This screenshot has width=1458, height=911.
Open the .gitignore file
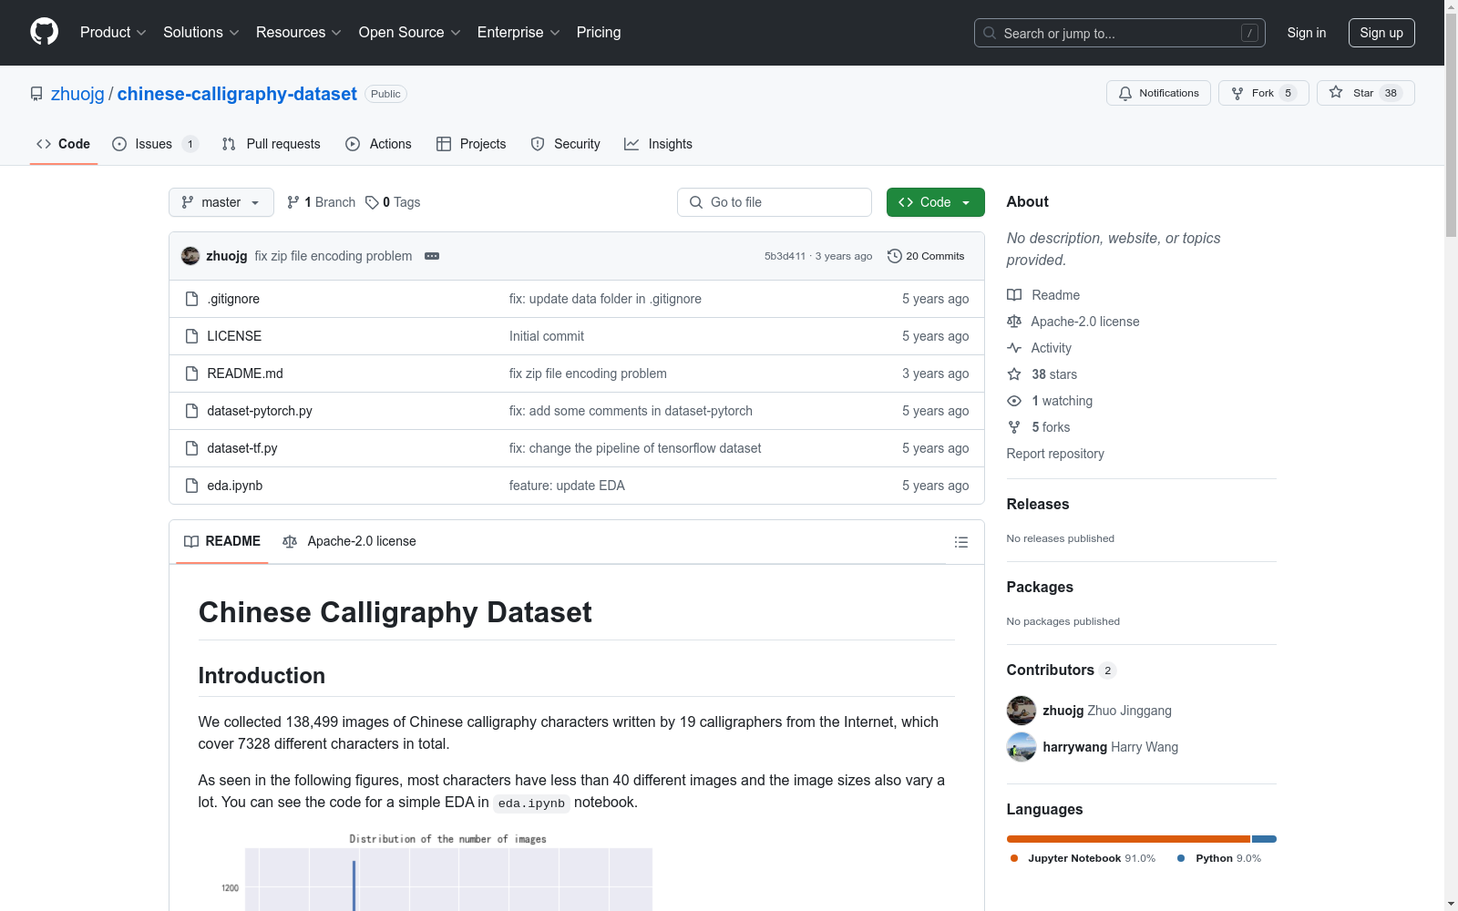point(233,299)
